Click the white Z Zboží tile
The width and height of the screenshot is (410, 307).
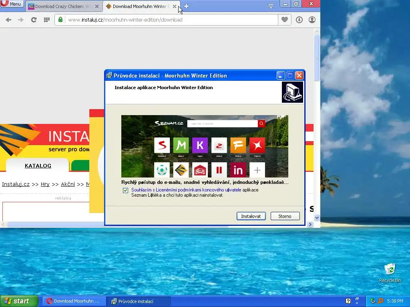pyautogui.click(x=219, y=145)
